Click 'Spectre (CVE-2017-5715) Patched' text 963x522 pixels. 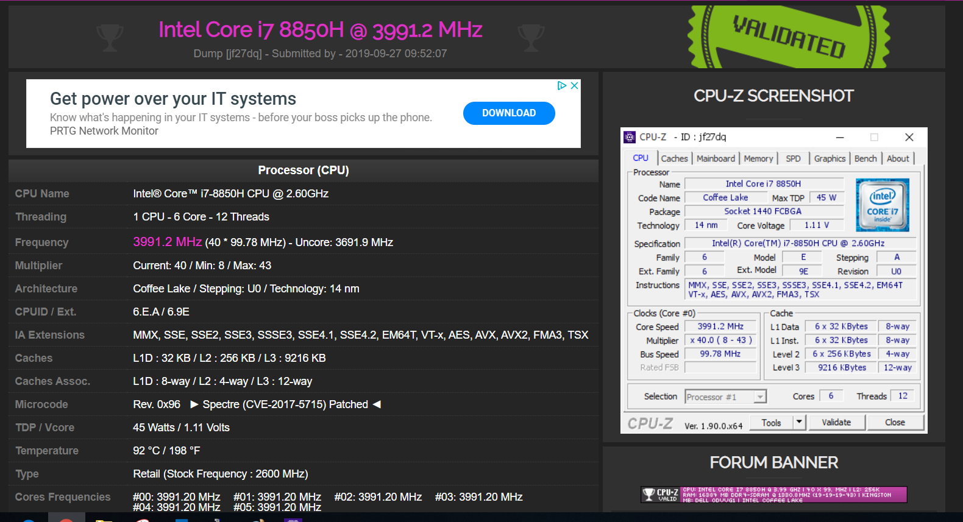285,404
